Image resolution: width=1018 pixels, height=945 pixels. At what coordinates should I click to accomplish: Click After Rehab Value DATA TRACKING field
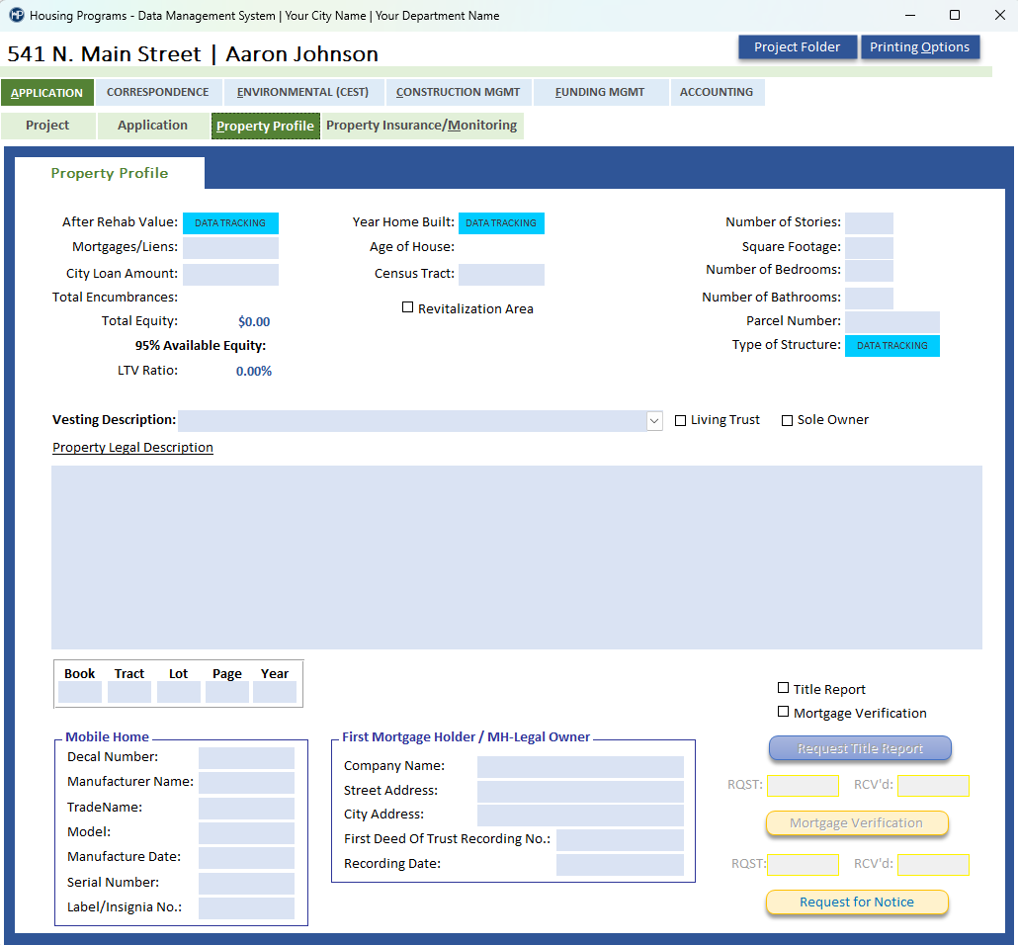(230, 222)
